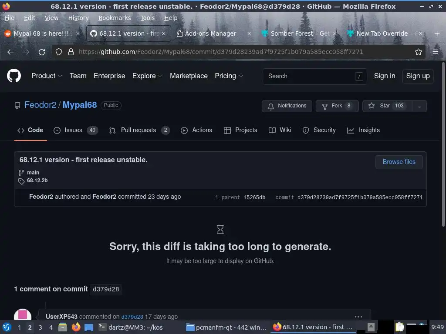Open the Issues repository tab
Screen dimensions: 446x334
[x=76, y=130]
